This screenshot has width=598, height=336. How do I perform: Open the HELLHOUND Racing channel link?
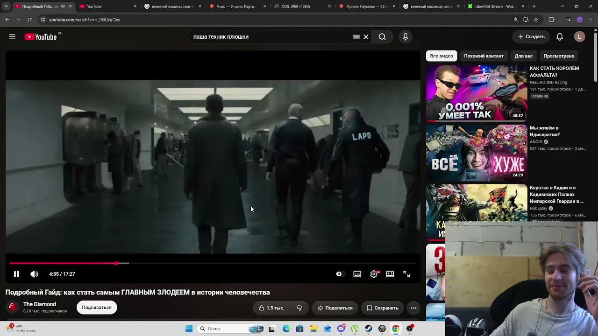pyautogui.click(x=548, y=82)
